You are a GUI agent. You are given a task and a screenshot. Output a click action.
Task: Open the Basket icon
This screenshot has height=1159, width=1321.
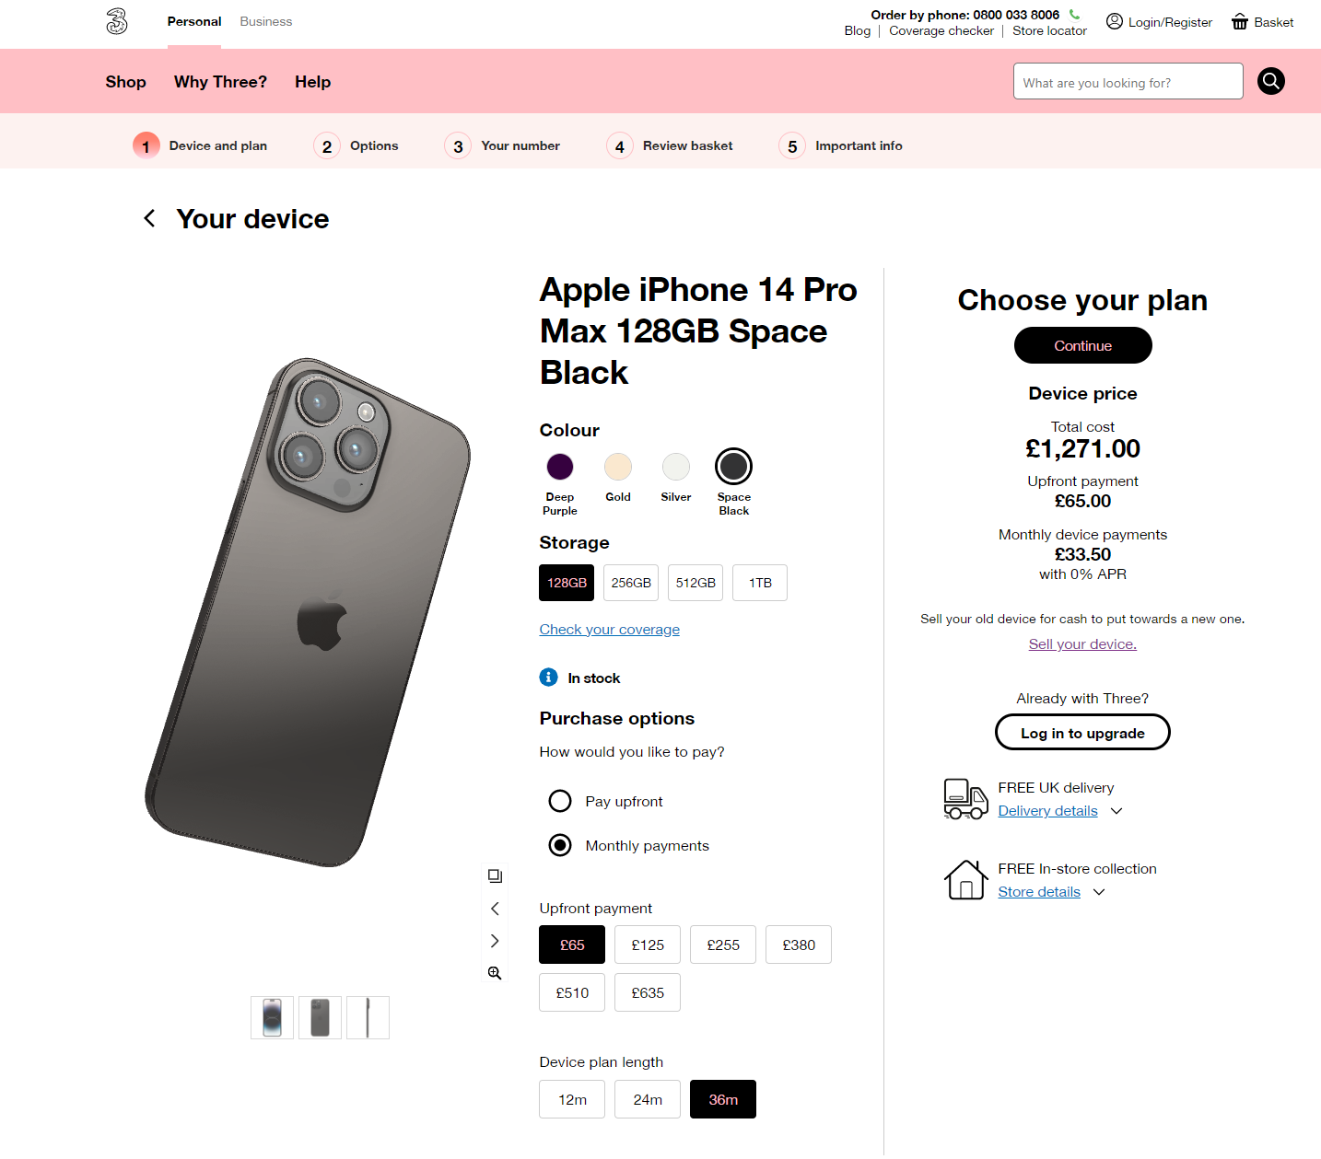[1240, 22]
